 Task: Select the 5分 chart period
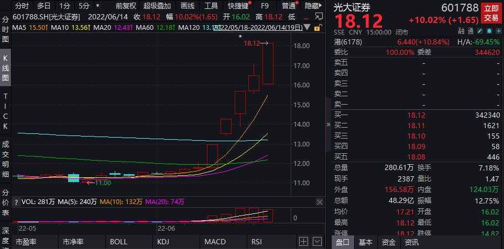[x=84, y=6]
